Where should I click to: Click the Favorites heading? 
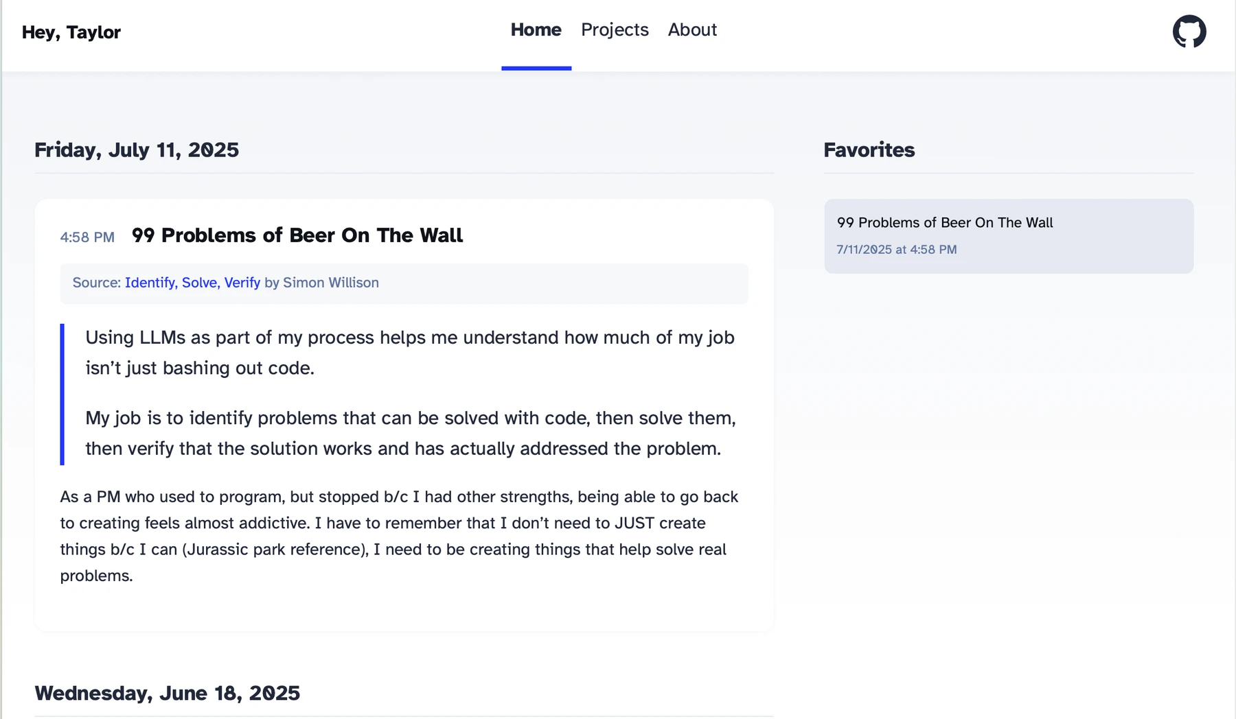pyautogui.click(x=869, y=150)
